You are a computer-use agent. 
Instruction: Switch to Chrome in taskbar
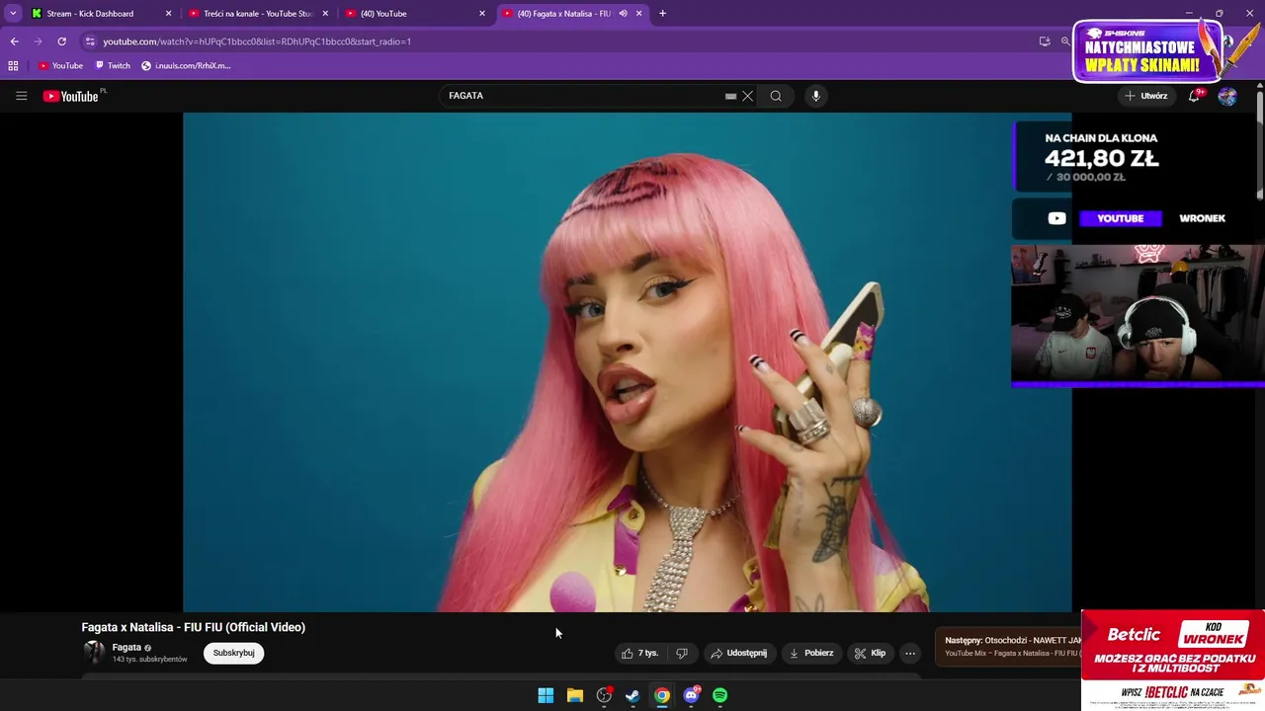click(662, 695)
